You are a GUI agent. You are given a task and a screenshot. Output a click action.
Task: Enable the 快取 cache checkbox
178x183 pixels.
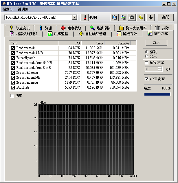(x=12, y=96)
